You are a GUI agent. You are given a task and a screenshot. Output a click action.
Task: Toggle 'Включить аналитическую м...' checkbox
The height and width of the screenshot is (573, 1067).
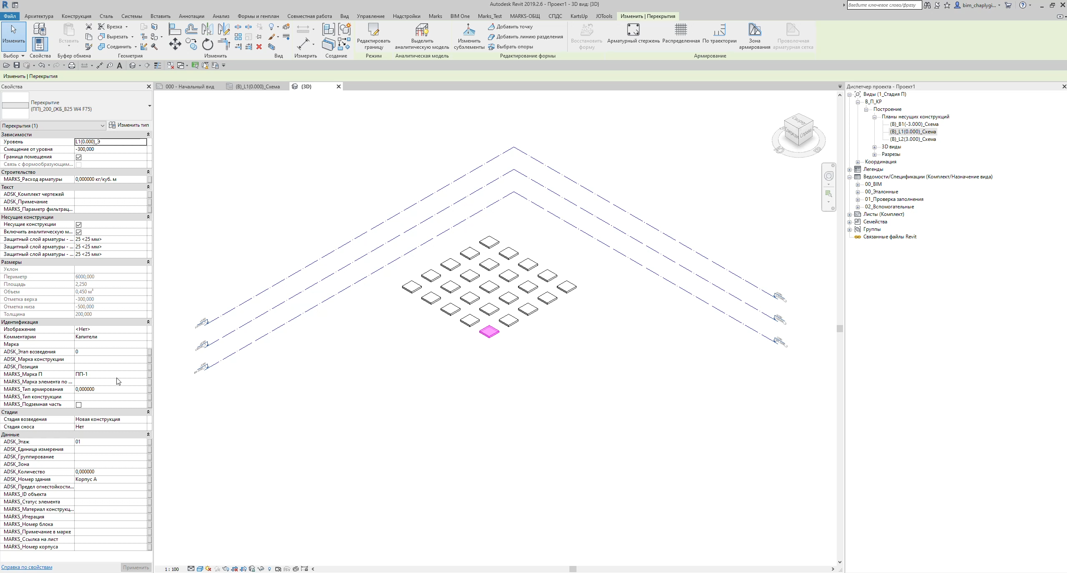point(78,232)
